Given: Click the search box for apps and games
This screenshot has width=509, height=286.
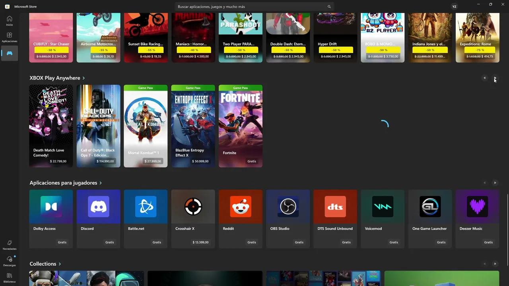Looking at the screenshot, I should [x=254, y=7].
